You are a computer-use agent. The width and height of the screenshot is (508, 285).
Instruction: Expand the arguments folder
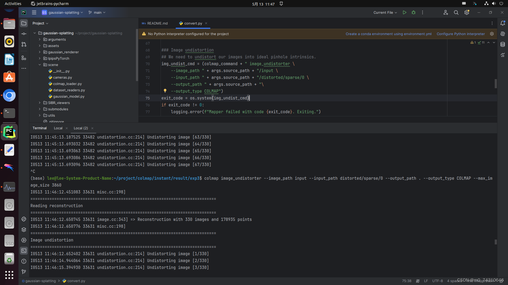pos(40,39)
